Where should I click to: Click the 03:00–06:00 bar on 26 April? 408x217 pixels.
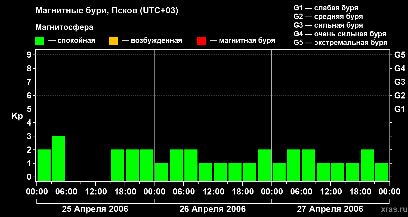[x=176, y=165]
